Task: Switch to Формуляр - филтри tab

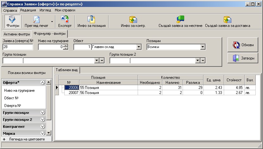Action: [49, 34]
